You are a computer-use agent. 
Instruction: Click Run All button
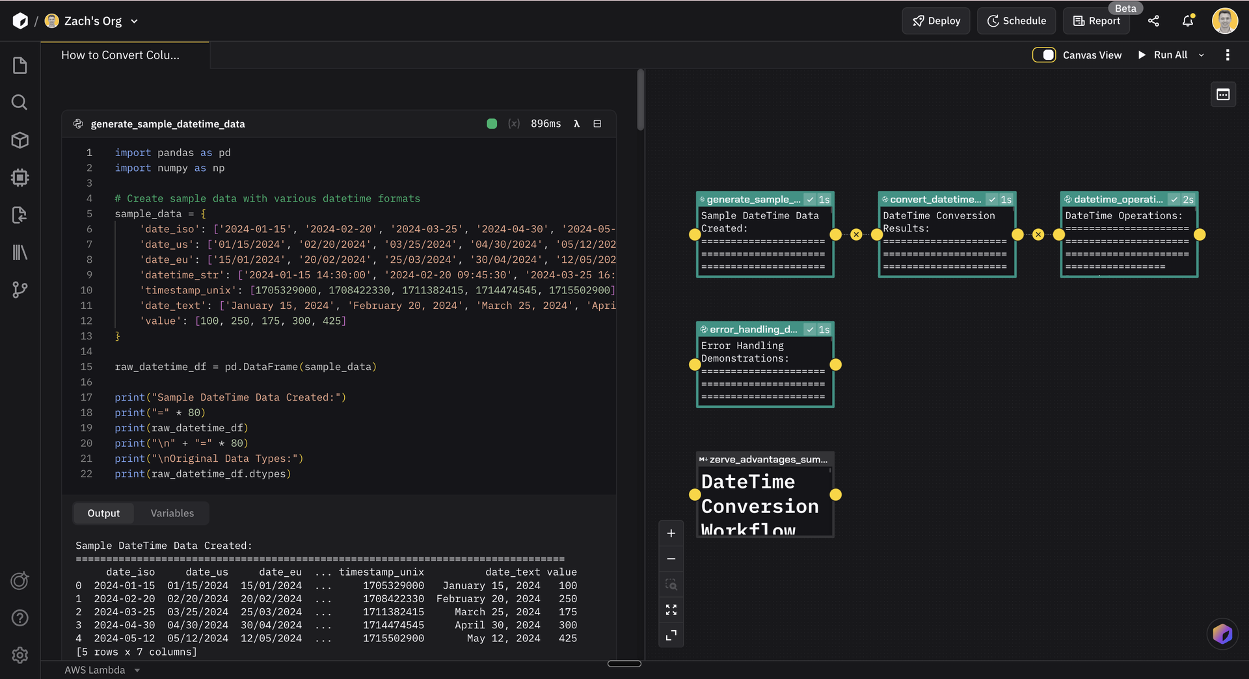pos(1163,55)
